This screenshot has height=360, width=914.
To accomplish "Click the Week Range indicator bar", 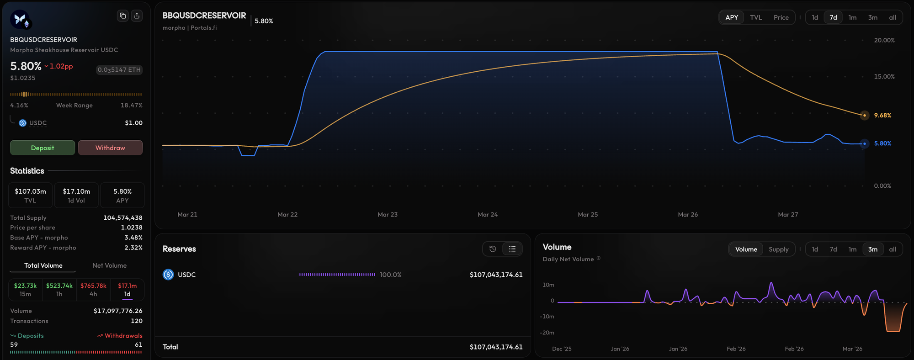I will click(76, 94).
